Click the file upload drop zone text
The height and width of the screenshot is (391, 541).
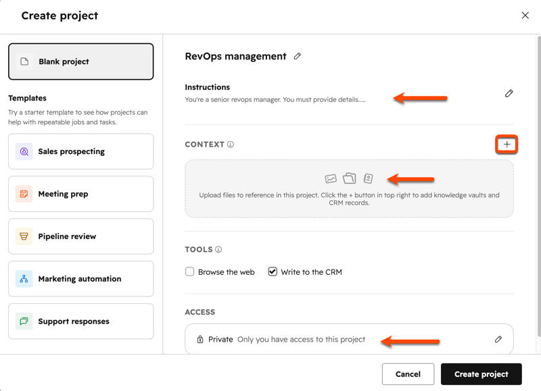[349, 199]
